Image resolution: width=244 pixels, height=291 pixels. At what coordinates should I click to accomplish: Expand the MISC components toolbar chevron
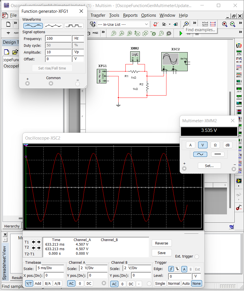(x=103, y=32)
